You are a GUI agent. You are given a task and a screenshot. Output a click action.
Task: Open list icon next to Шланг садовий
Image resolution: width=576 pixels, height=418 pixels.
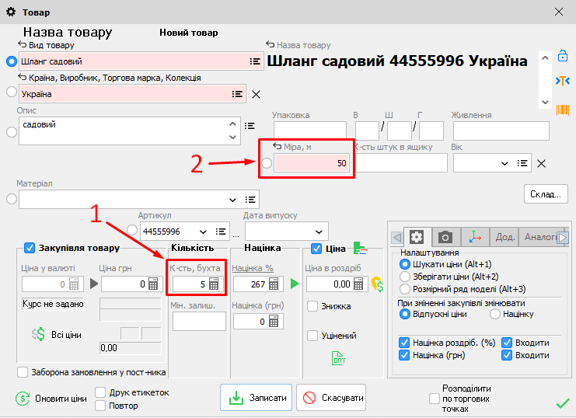click(x=254, y=61)
